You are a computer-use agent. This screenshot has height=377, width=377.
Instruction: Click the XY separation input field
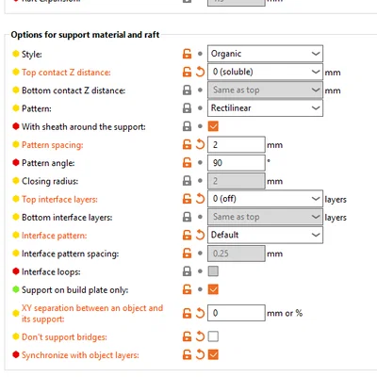(x=237, y=313)
